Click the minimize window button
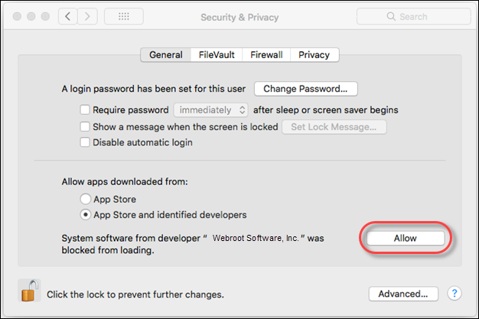This screenshot has width=479, height=319. point(31,16)
